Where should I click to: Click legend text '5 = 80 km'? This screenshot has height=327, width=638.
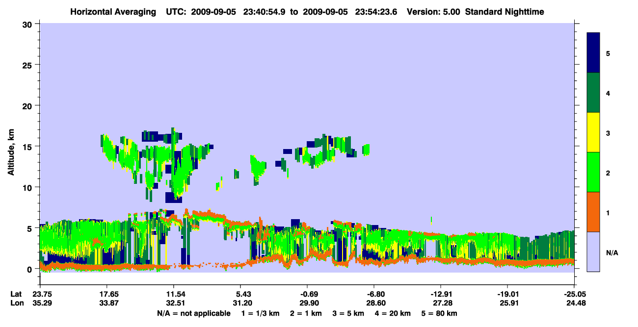(439, 313)
